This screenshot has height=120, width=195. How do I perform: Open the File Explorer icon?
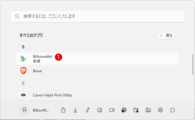point(148,110)
